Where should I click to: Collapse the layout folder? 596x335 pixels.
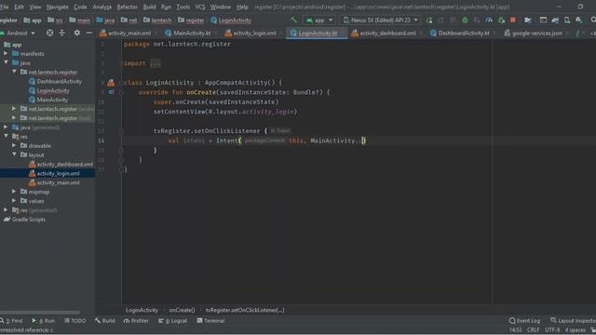(14, 154)
